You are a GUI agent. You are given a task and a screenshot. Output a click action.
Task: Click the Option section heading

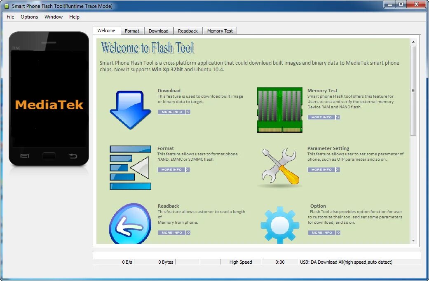[x=318, y=206]
